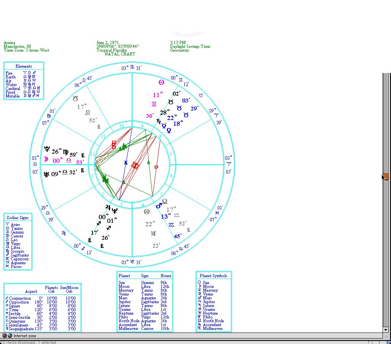Click the Capricorn glyph at the bottom cusp 03° 31'
This screenshot has height=344, width=391.
(x=132, y=261)
